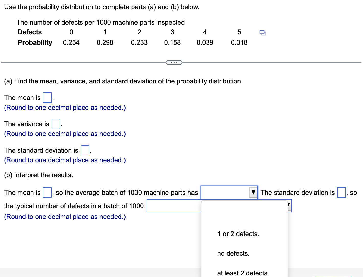Click the Probability row label in the table

[x=35, y=42]
